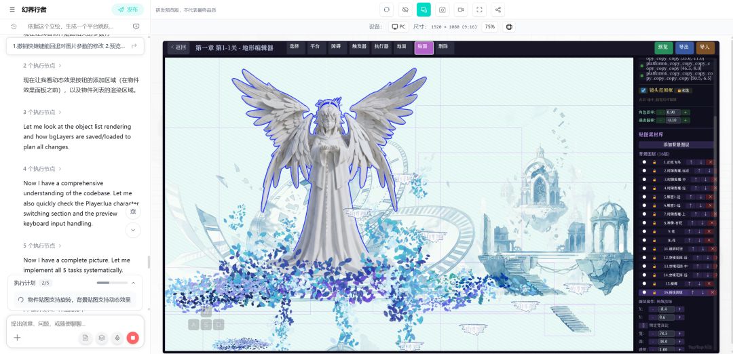The width and height of the screenshot is (733, 354).
Task: Open the new conversation comment icon
Action: point(136,26)
